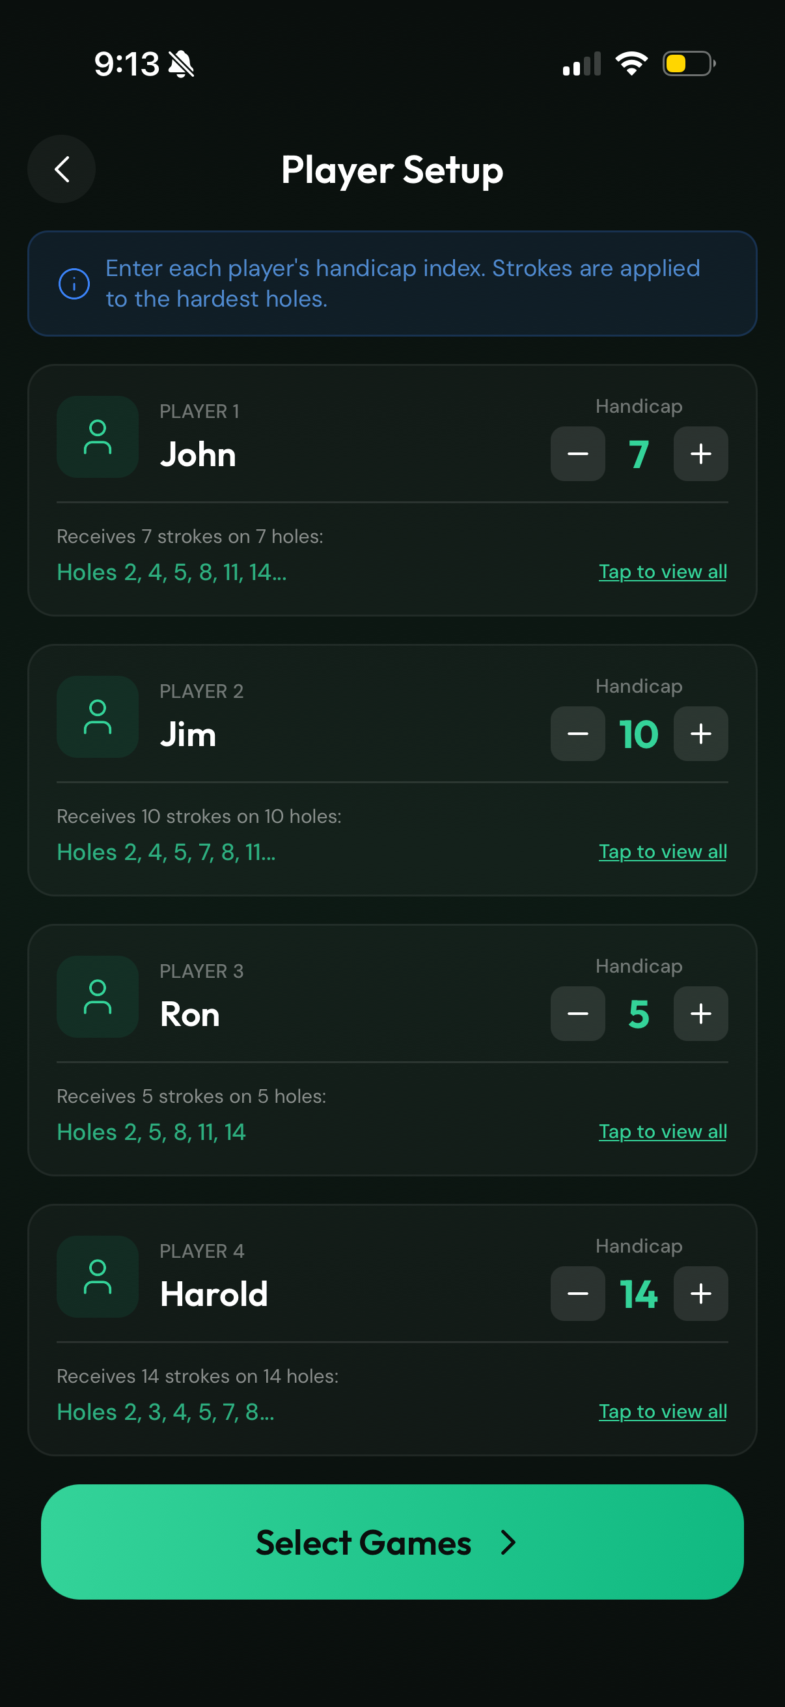Decrease Ron's handicap with minus
The image size is (785, 1707).
577,1014
